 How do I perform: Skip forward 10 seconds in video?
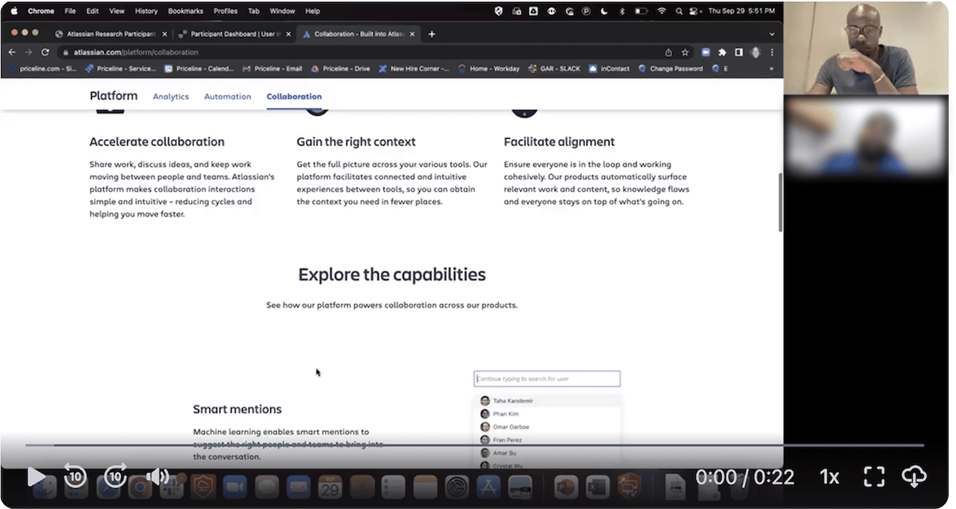115,476
